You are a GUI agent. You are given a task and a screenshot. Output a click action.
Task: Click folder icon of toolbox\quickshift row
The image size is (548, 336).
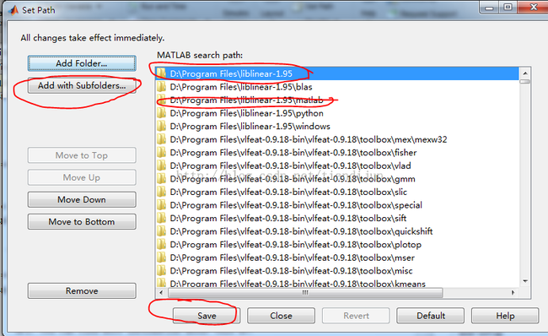162,231
